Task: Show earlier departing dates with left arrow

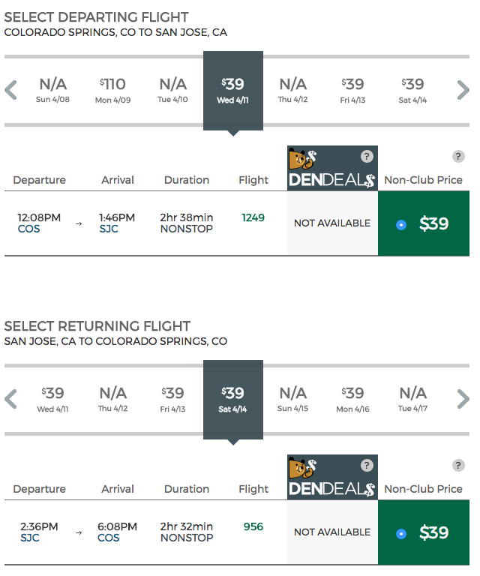Action: tap(10, 91)
